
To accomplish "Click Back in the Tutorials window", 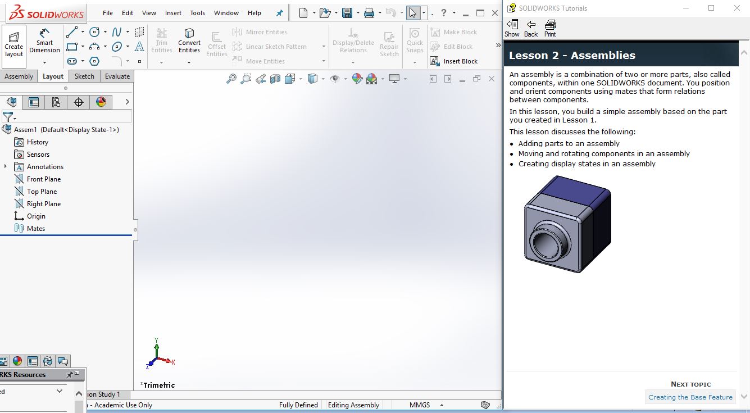I will point(531,28).
